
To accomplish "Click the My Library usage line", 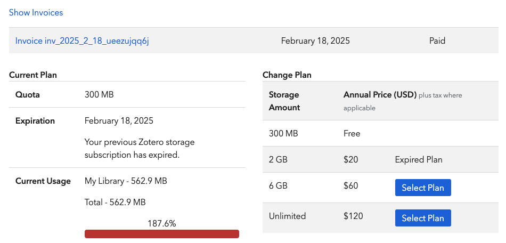I will tap(126, 181).
